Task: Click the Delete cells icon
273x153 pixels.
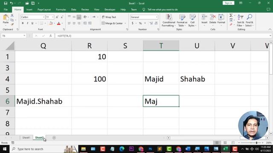Action: click(x=213, y=17)
